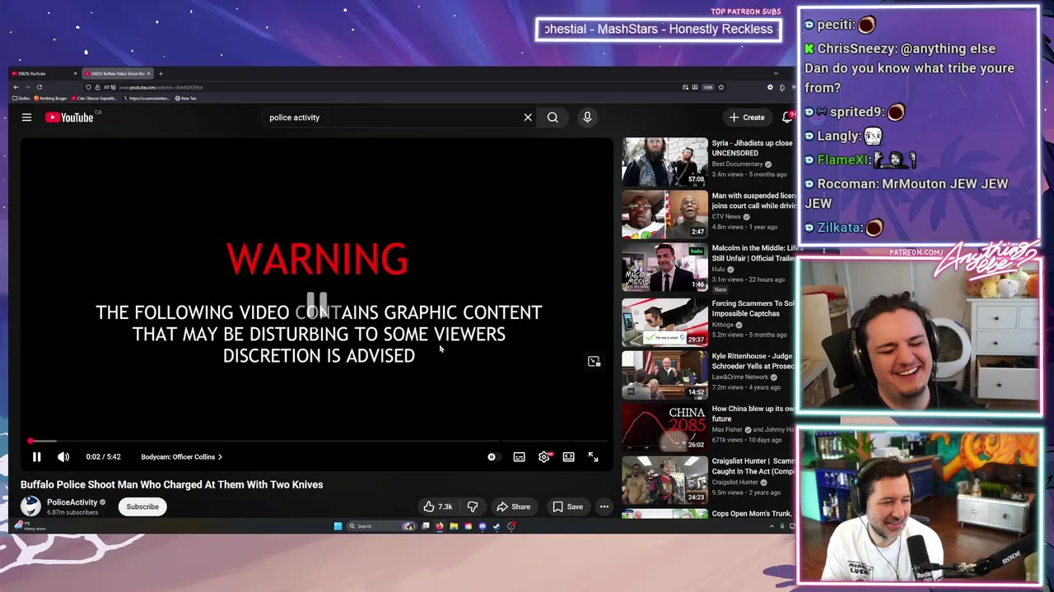Viewport: 1054px width, 592px height.
Task: Open the Create upload button
Action: 747,118
